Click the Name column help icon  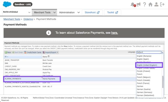tap(49, 56)
